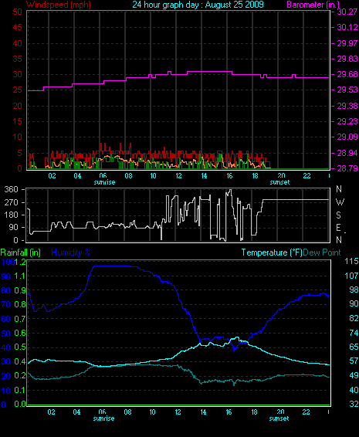The width and height of the screenshot is (359, 437).
Task: Click the "sunrise" label under the humidity chart
Action: [103, 418]
